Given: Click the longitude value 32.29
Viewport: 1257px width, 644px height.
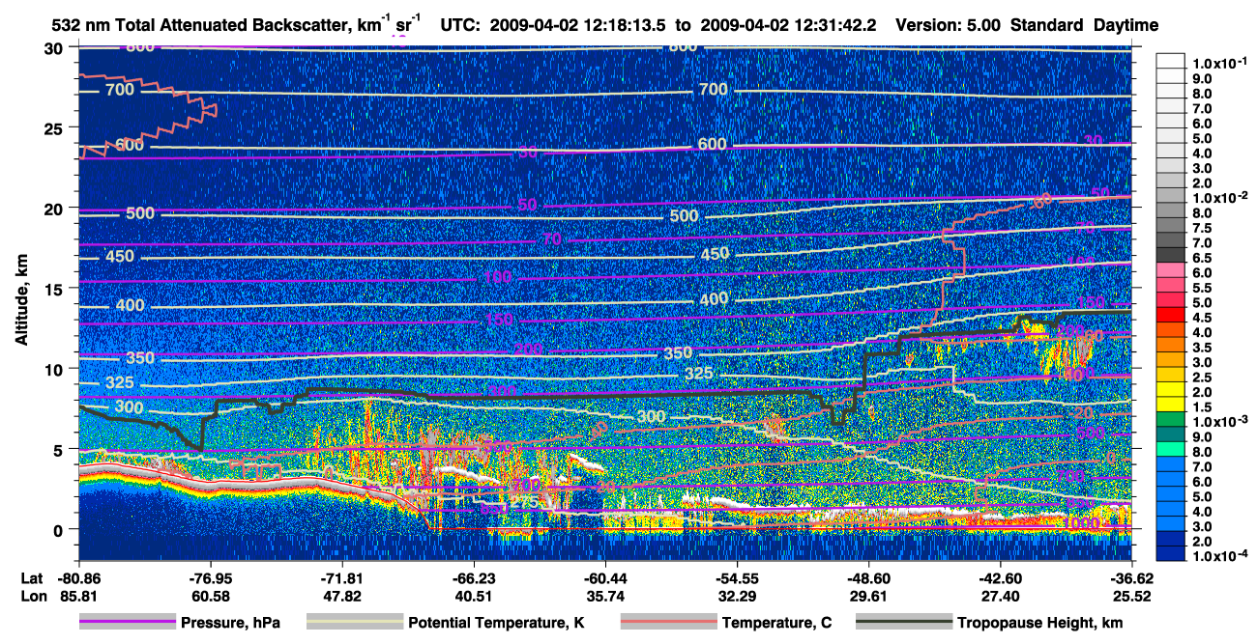Looking at the screenshot, I should [737, 597].
